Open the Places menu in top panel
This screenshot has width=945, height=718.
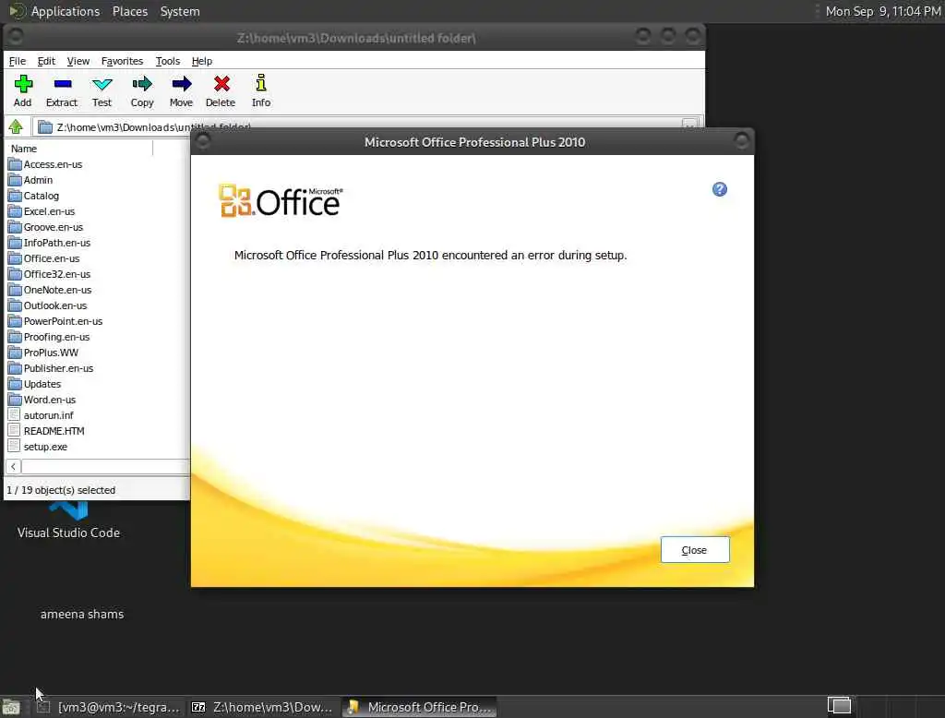[x=129, y=11]
